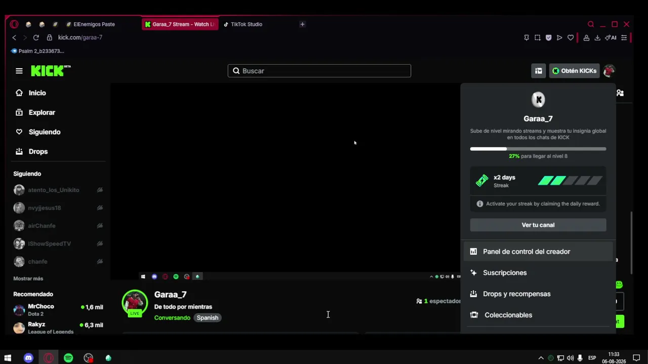
Task: Click the x2 days streak meter
Action: click(x=570, y=180)
